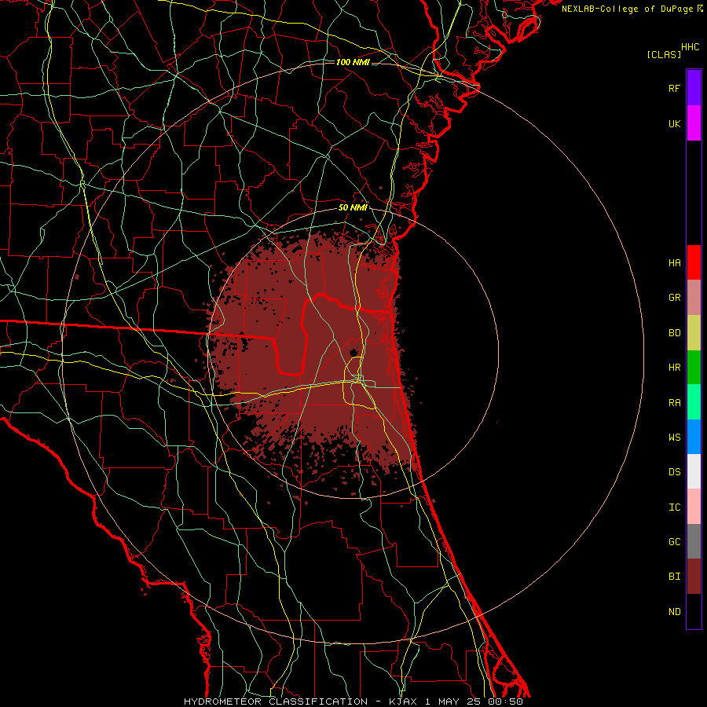
Task: Click the DS legend label
Action: tap(674, 472)
